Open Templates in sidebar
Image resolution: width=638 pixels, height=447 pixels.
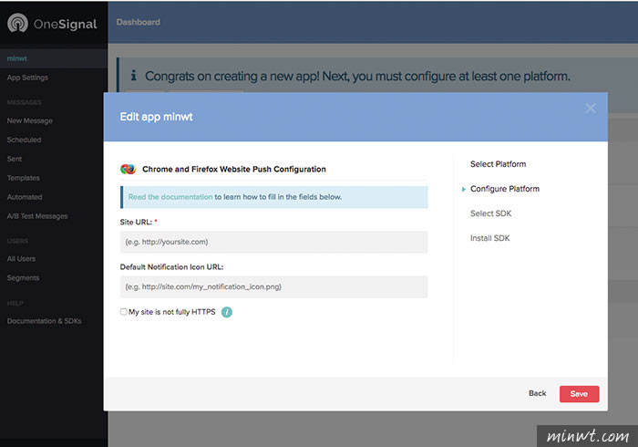pos(23,178)
